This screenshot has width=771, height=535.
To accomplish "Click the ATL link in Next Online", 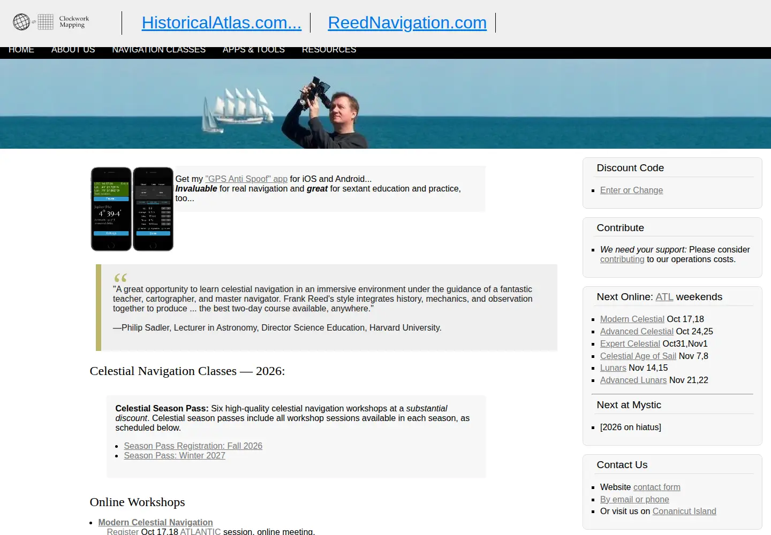I will point(664,297).
